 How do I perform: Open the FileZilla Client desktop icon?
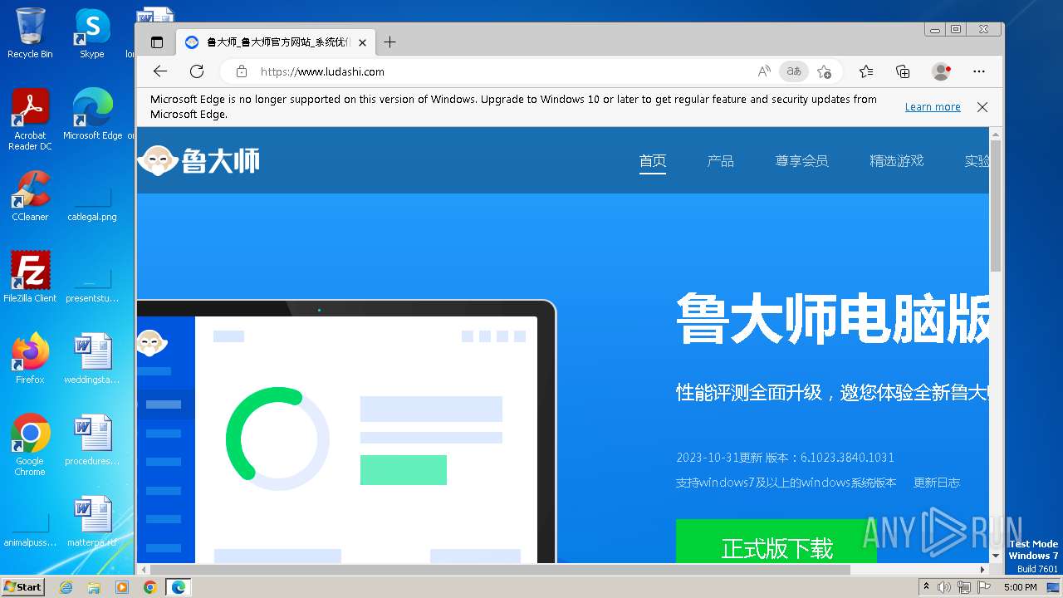(30, 277)
